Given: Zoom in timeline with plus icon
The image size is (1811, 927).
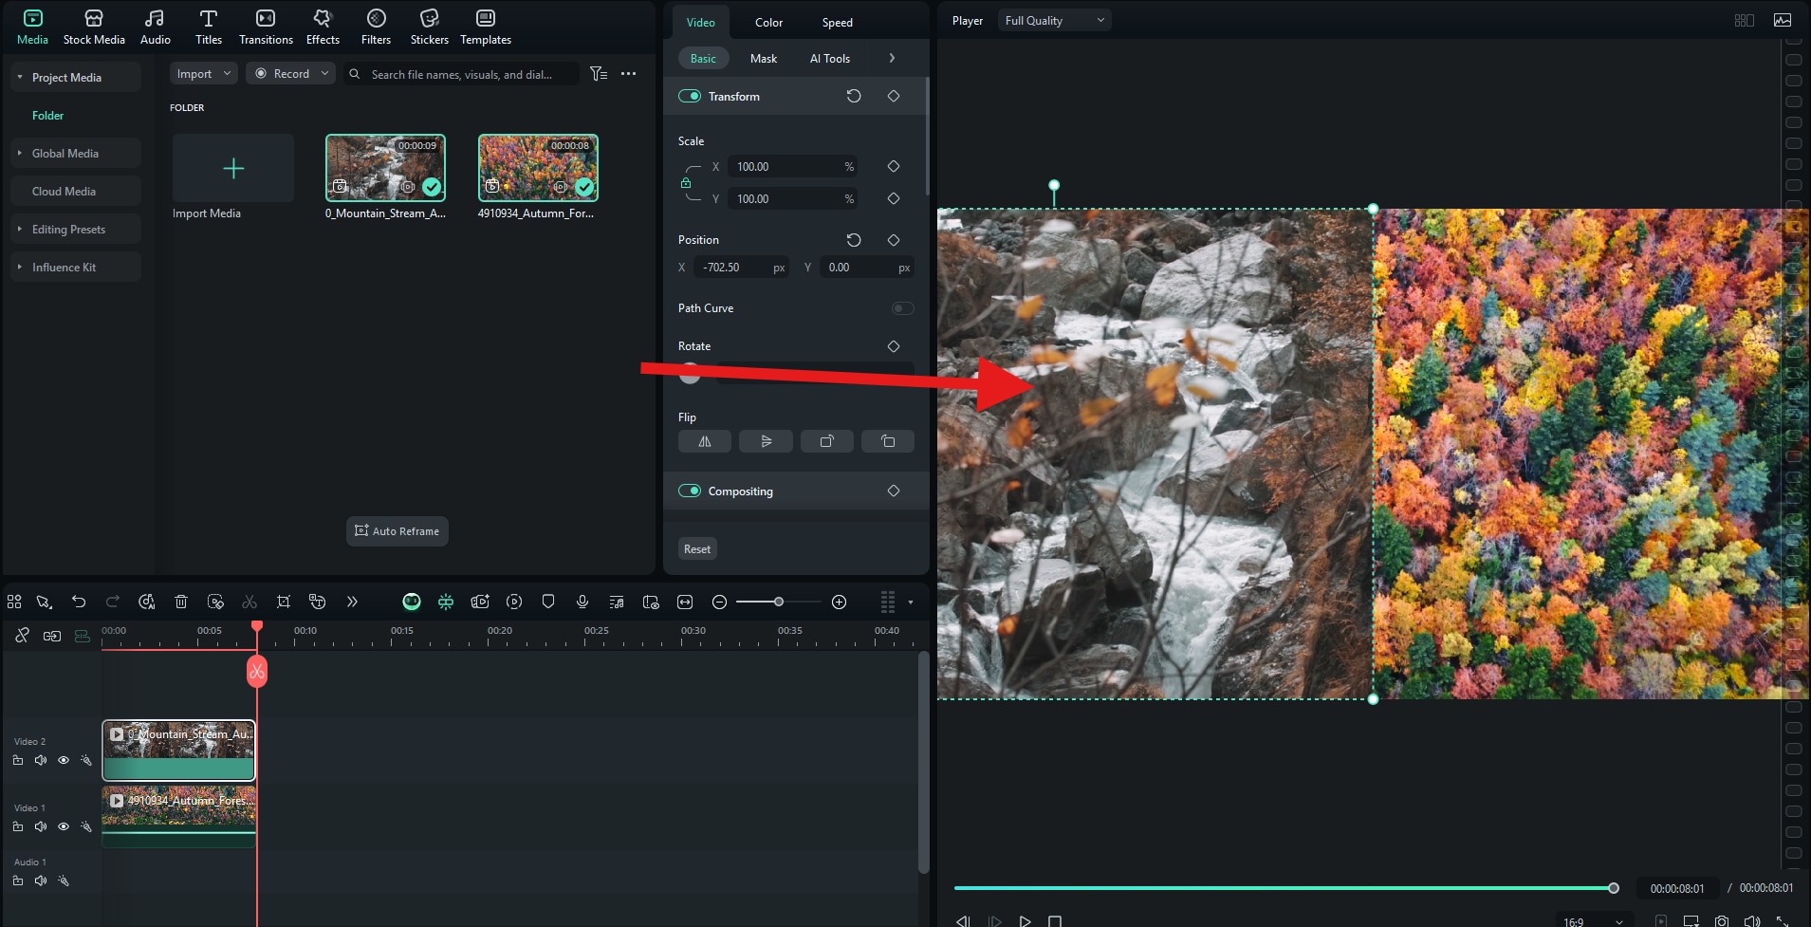Looking at the screenshot, I should (839, 602).
